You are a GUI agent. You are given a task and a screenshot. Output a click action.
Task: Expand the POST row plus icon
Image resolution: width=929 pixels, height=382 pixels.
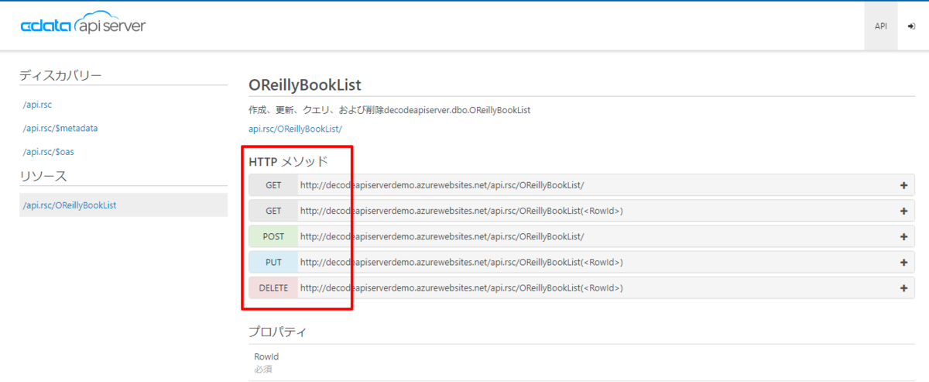[903, 236]
